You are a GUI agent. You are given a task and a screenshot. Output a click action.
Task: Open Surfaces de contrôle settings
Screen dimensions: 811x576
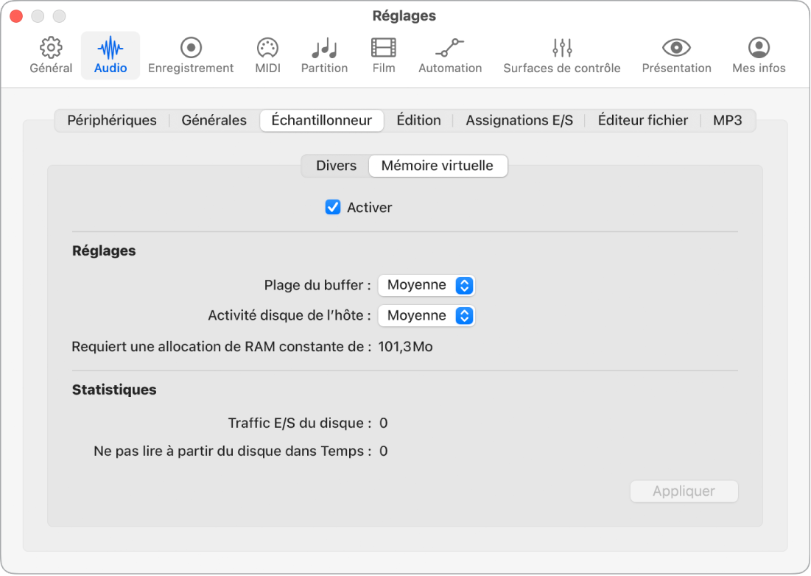561,55
